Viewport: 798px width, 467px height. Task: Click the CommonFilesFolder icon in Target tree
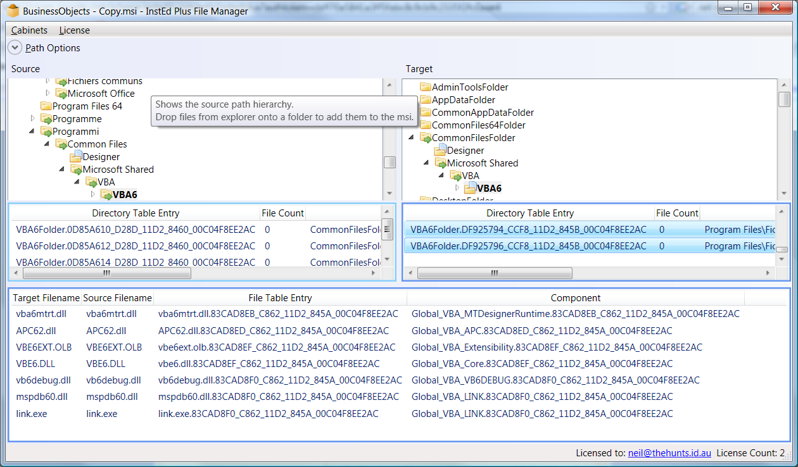426,138
